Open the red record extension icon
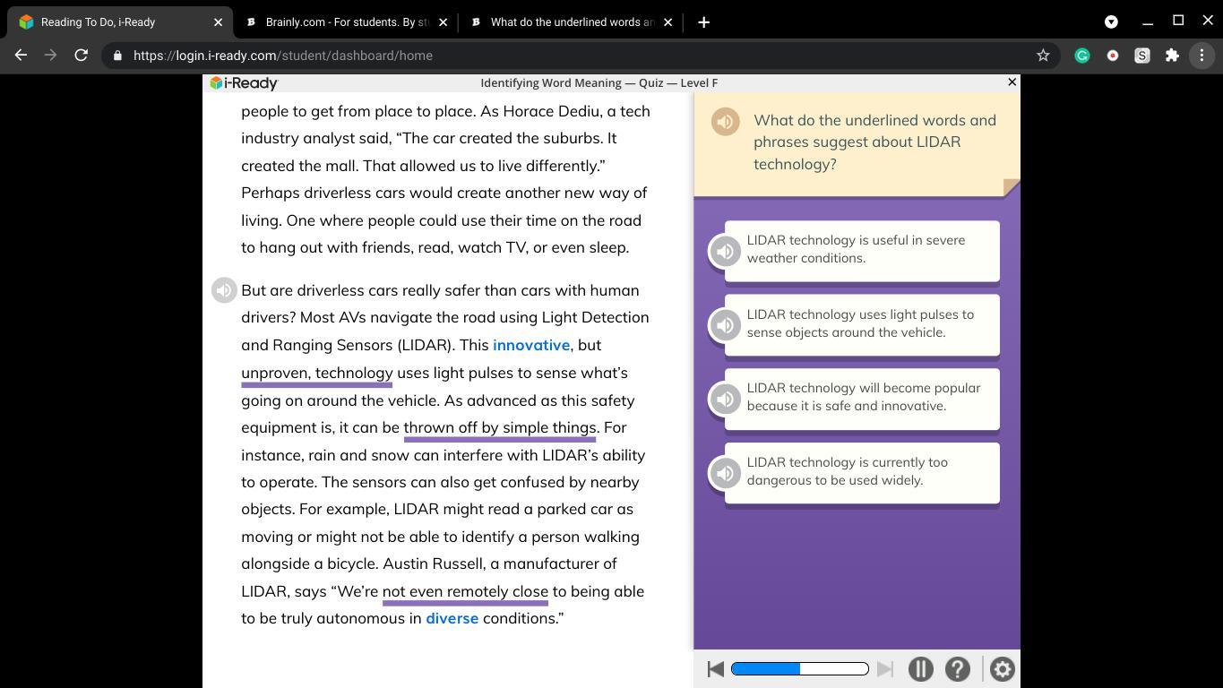This screenshot has width=1223, height=688. tap(1112, 56)
